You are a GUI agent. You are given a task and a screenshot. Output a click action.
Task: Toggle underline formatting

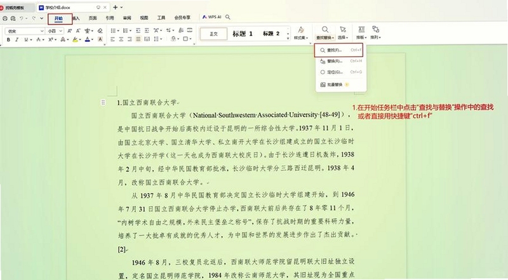coord(26,39)
